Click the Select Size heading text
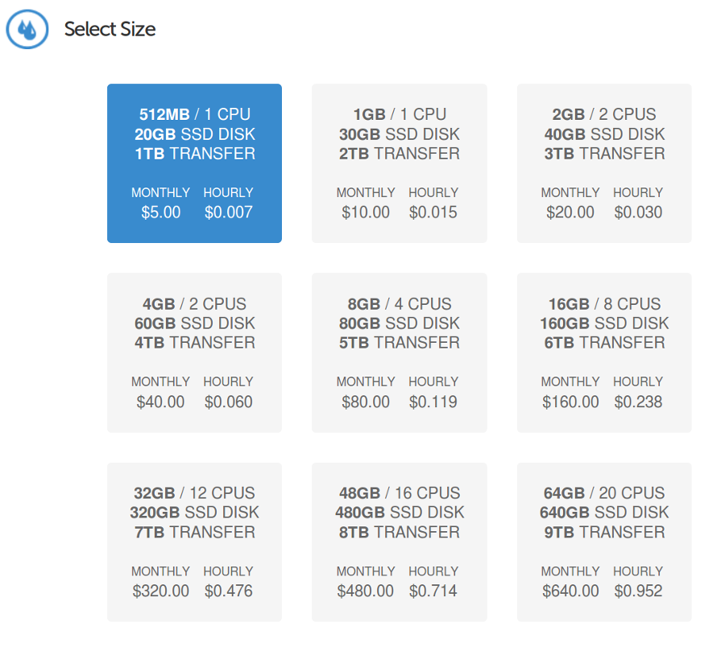Image resolution: width=725 pixels, height=647 pixels. 110,29
